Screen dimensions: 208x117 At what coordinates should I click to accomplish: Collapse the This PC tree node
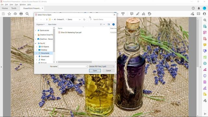[35, 43]
